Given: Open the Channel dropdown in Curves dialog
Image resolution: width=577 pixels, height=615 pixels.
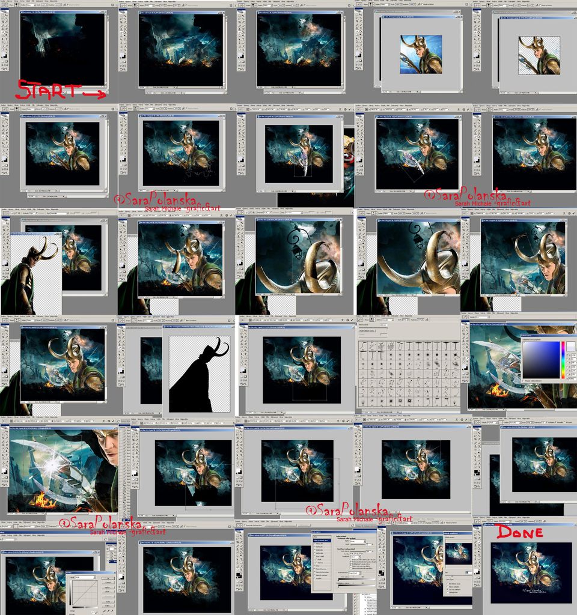Looking at the screenshot, I should point(85,577).
